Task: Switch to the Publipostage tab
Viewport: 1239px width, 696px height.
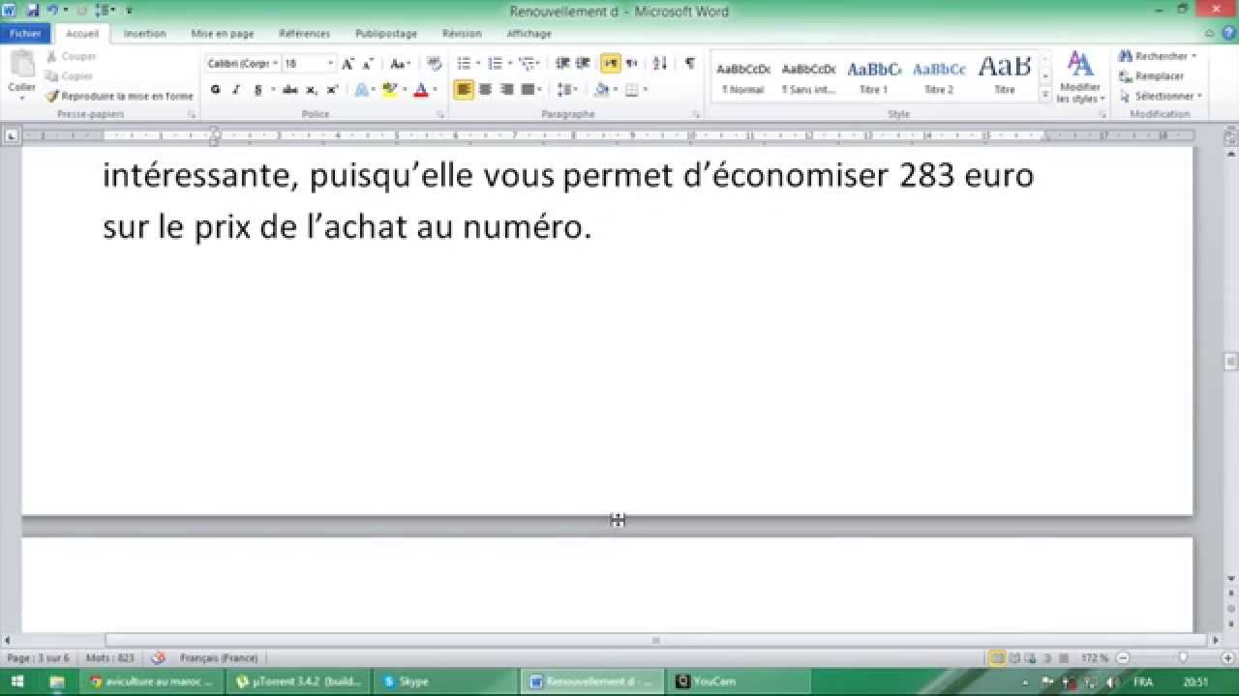Action: [x=386, y=34]
